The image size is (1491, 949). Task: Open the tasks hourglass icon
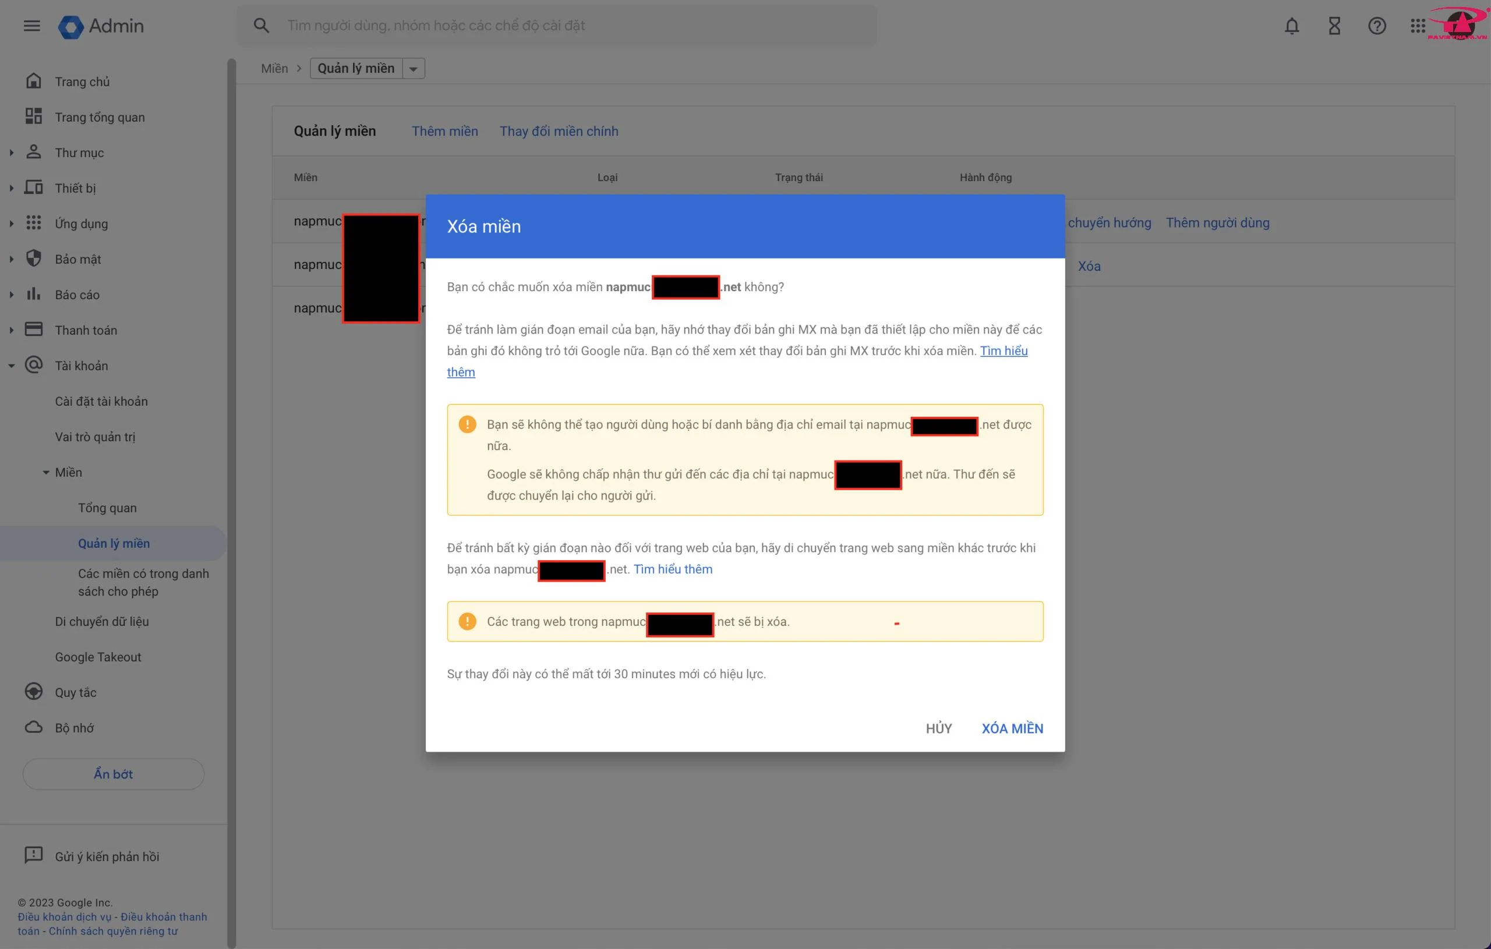pos(1334,26)
